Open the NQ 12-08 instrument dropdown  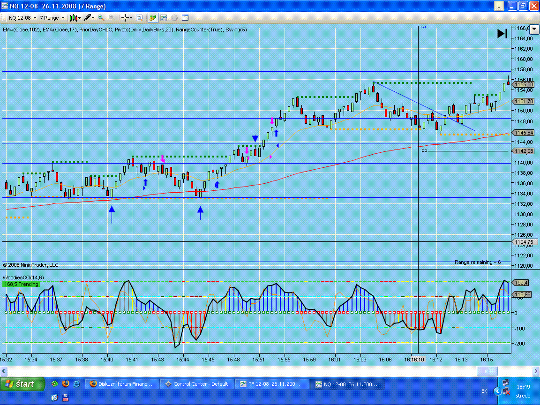coord(22,18)
